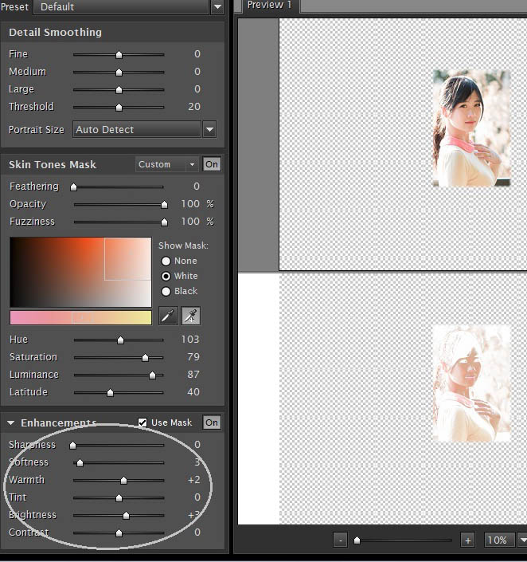Click the Portrait Size arrow button
Image resolution: width=527 pixels, height=562 pixels.
pyautogui.click(x=210, y=129)
